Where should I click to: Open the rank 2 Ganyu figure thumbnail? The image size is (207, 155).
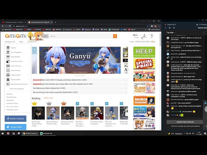[53, 113]
